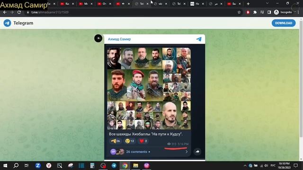
Task: Click the address bar URL field
Action: [132, 12]
